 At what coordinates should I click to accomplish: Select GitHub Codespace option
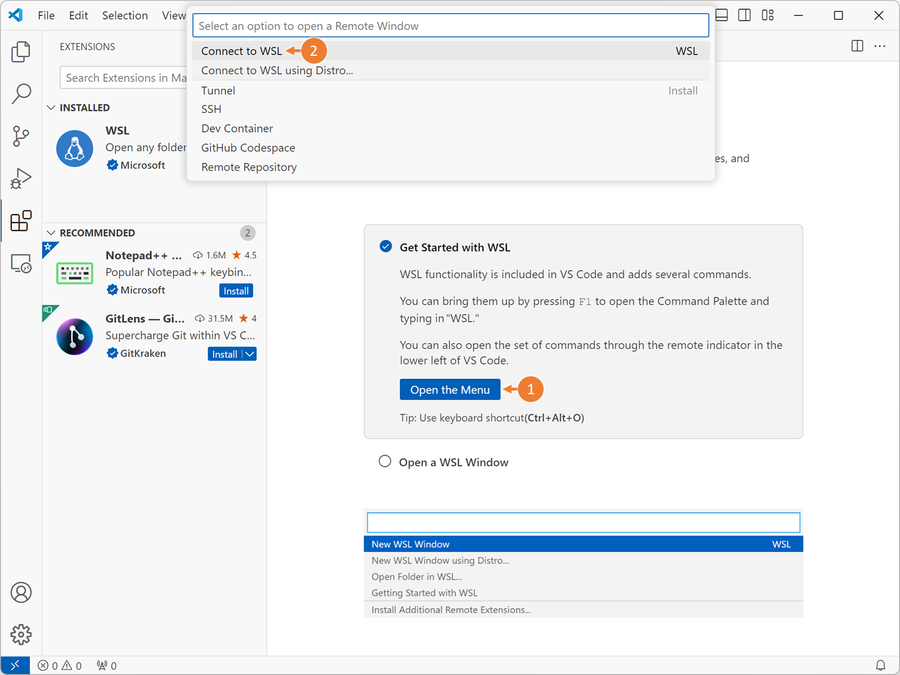pyautogui.click(x=451, y=148)
